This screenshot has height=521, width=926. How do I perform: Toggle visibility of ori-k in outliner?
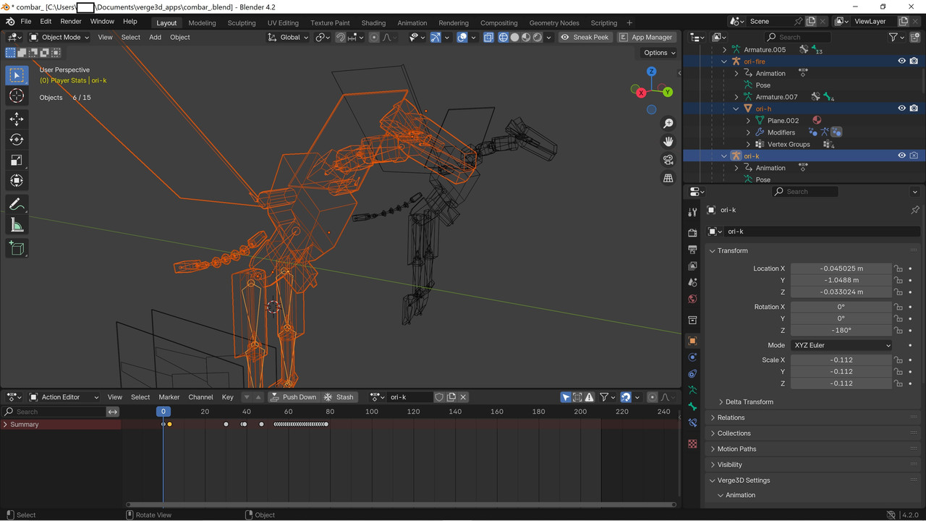(x=901, y=156)
